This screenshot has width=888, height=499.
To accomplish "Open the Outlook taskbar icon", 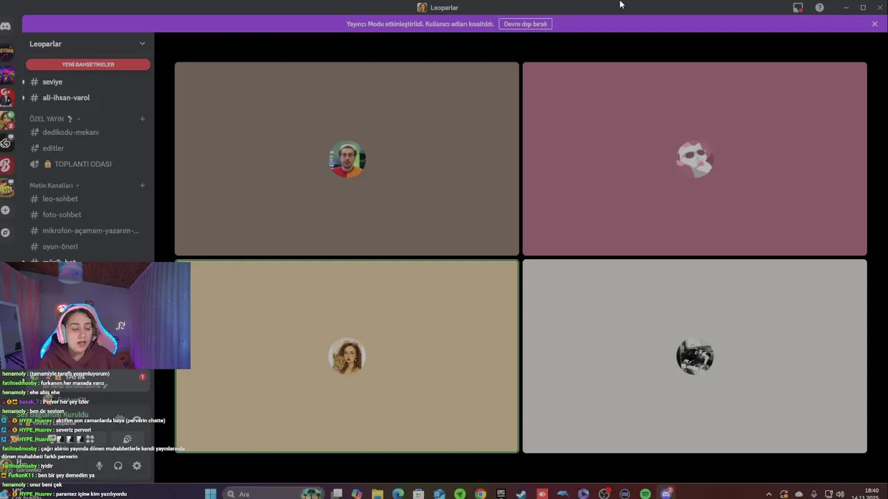I will pos(439,494).
